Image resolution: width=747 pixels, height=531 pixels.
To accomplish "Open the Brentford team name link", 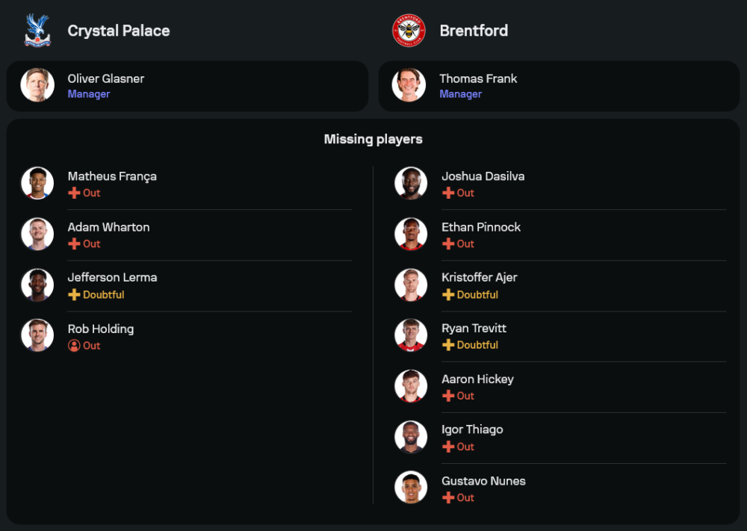I will (x=474, y=31).
